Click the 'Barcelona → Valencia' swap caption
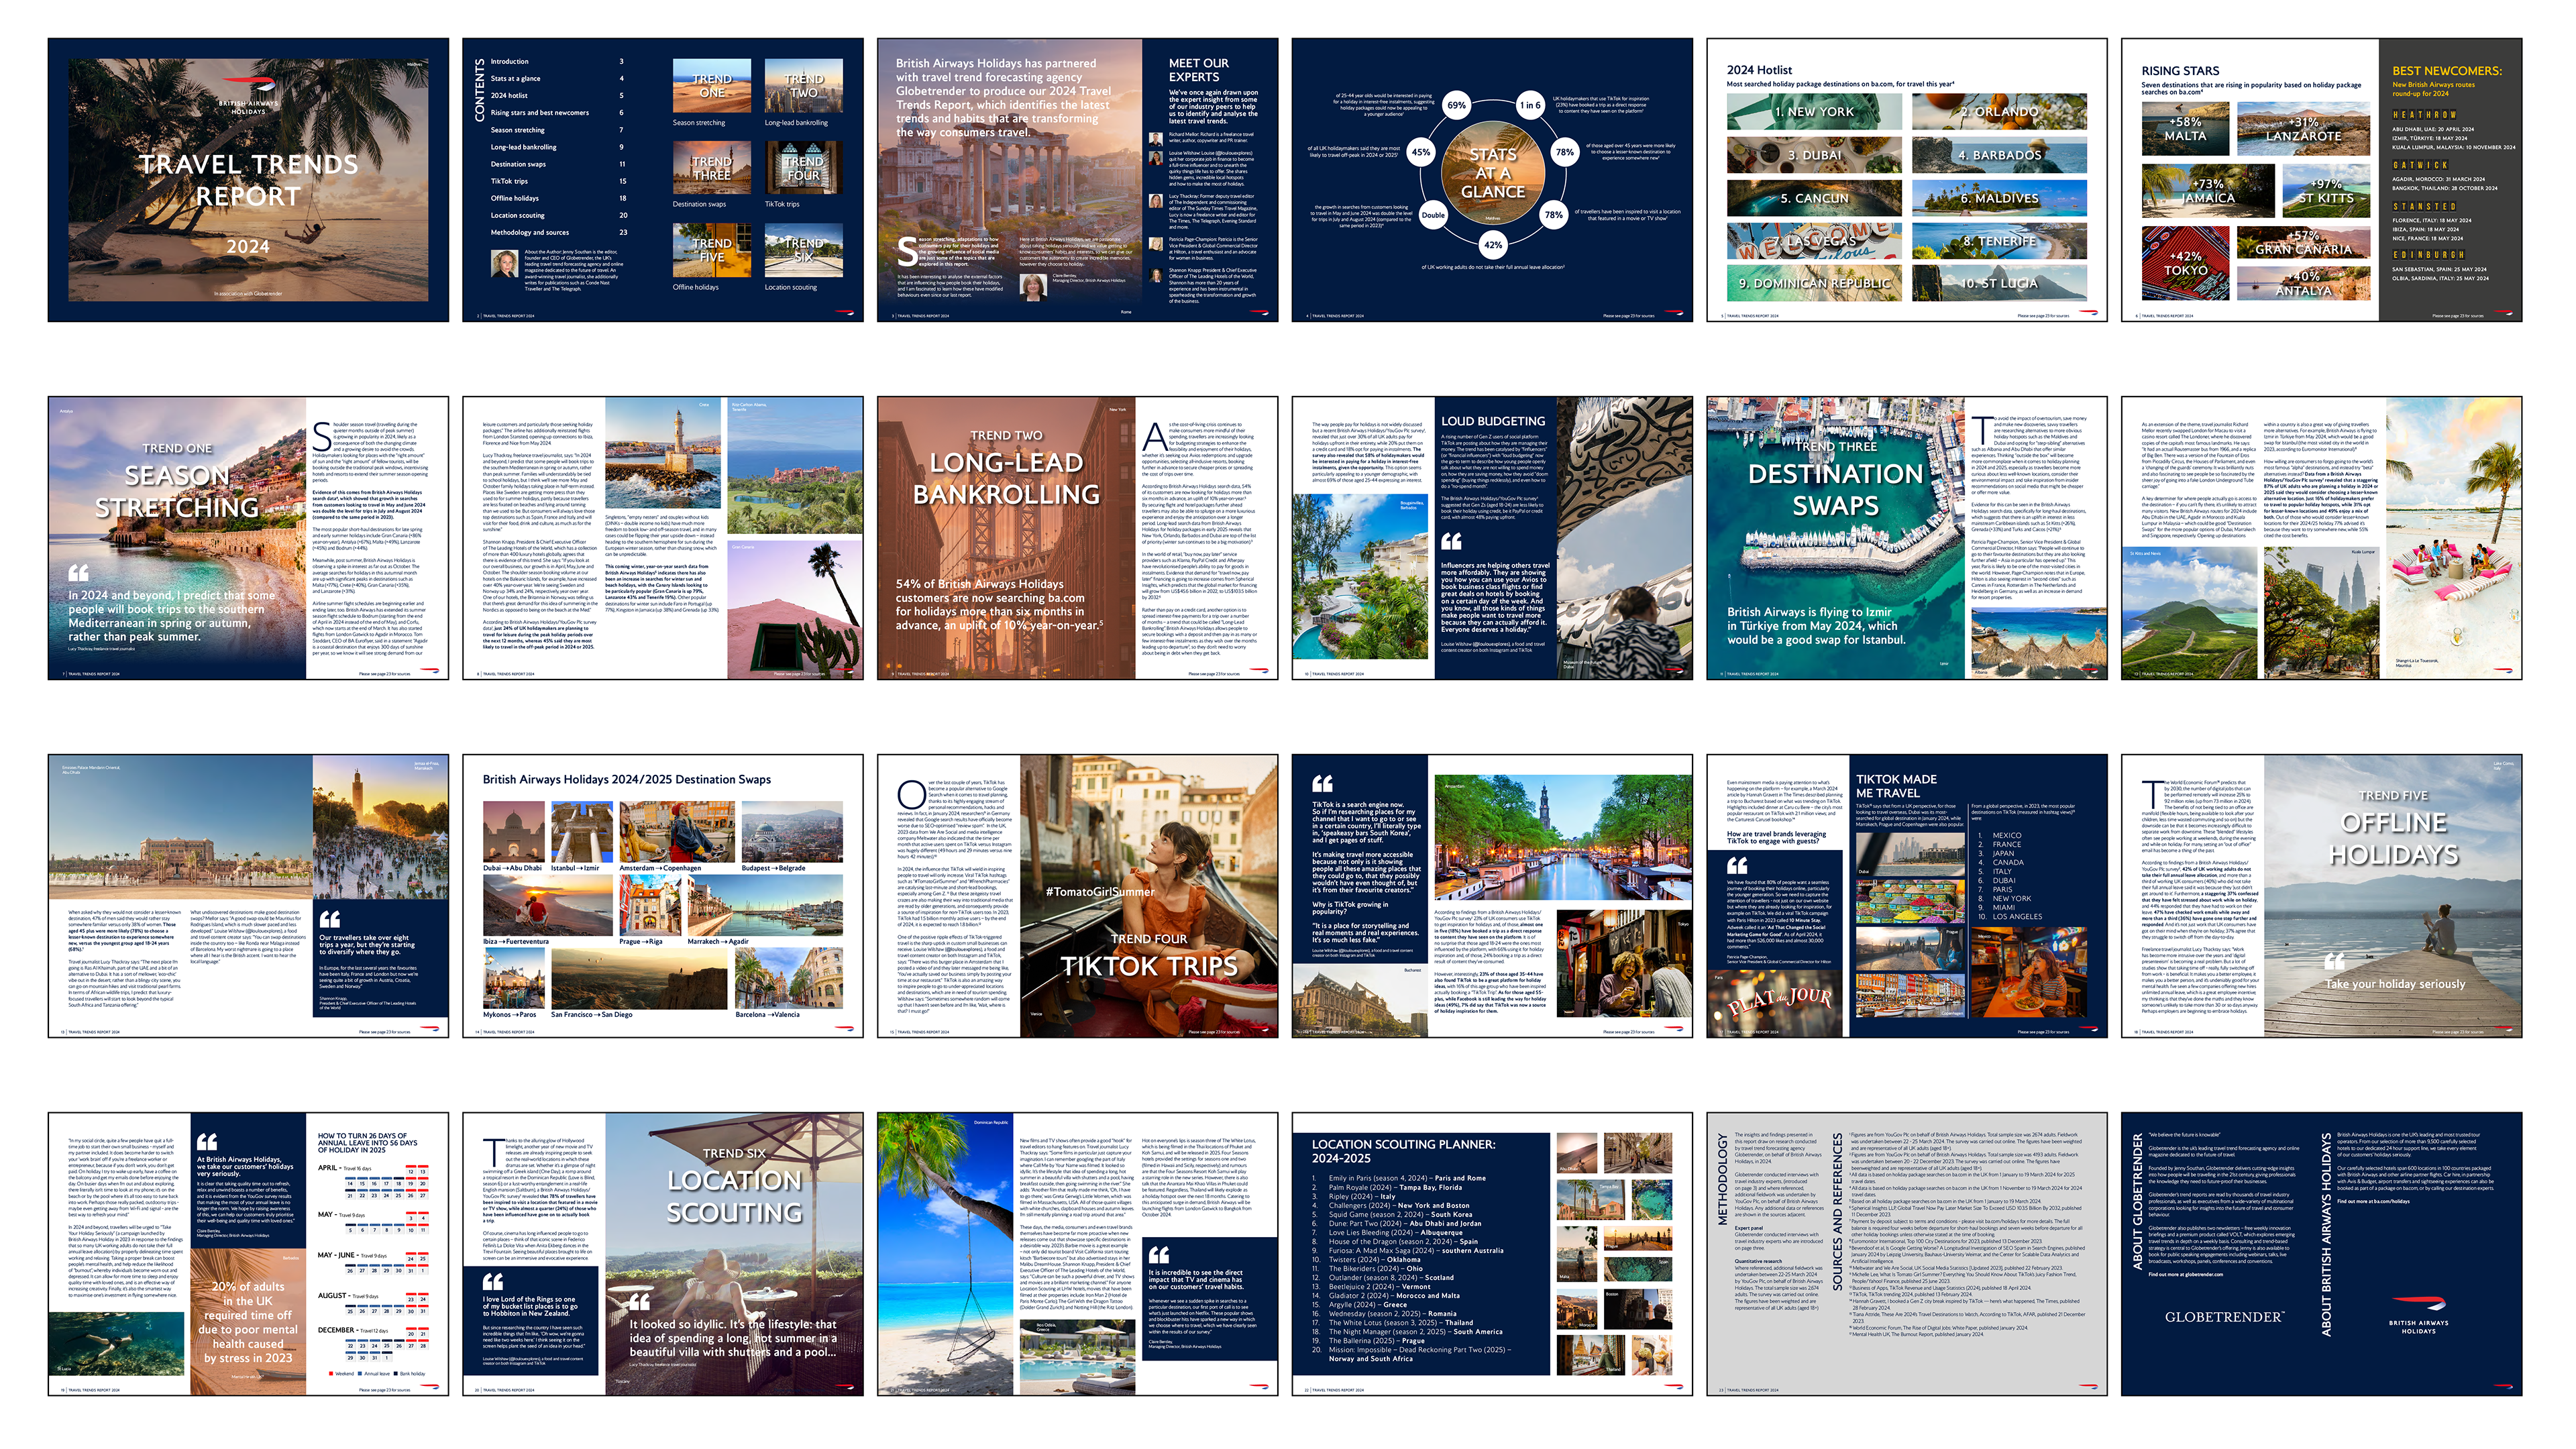 (767, 1014)
